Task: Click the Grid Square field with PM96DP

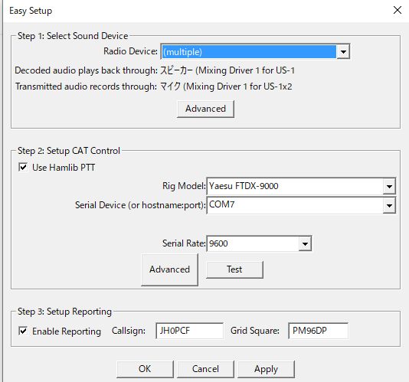Action: (x=318, y=331)
